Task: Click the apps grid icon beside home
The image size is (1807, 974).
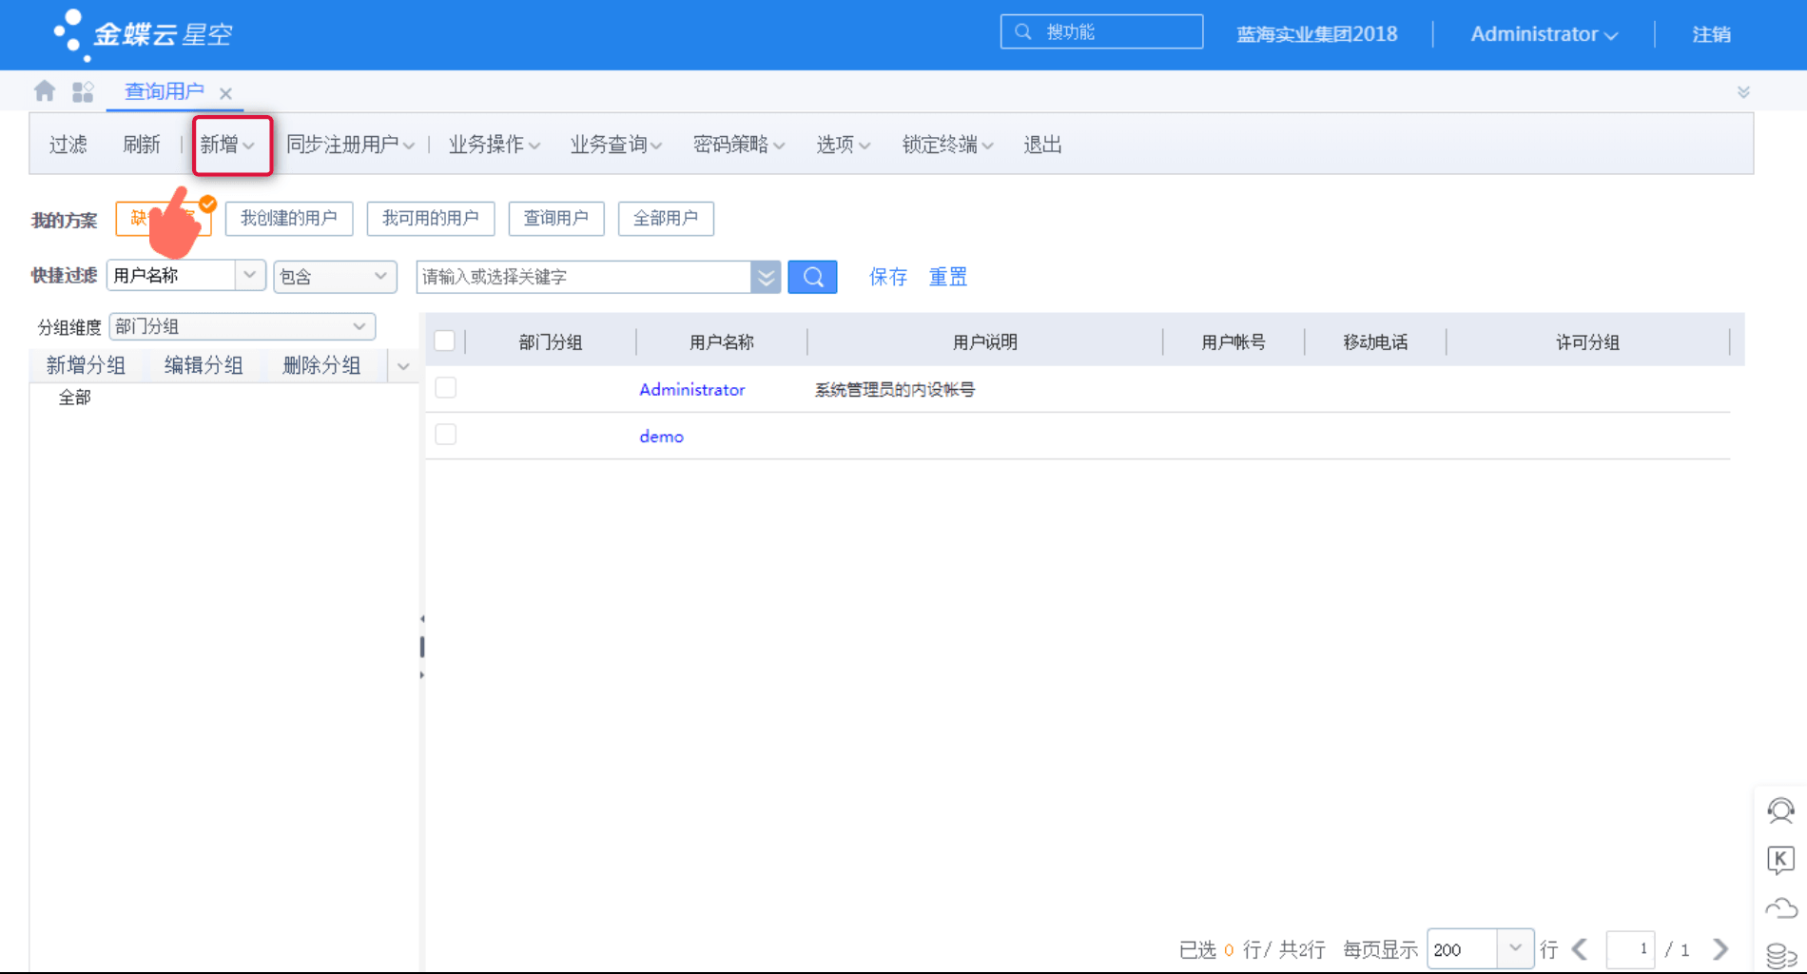Action: click(x=83, y=90)
